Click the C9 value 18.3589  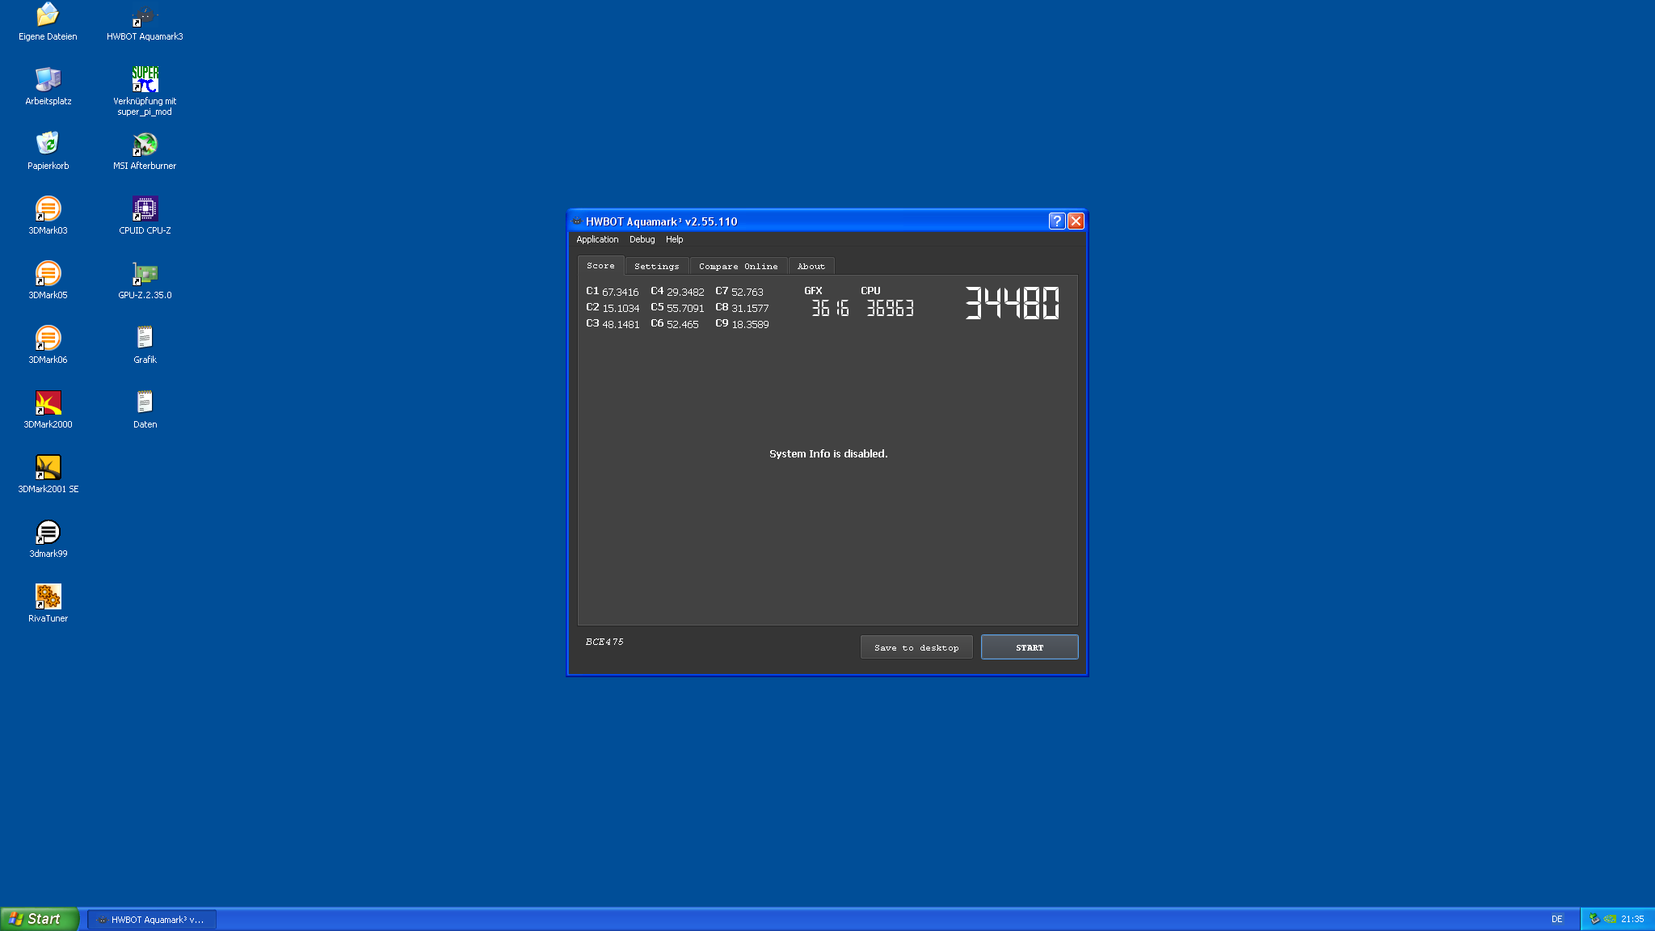point(750,325)
